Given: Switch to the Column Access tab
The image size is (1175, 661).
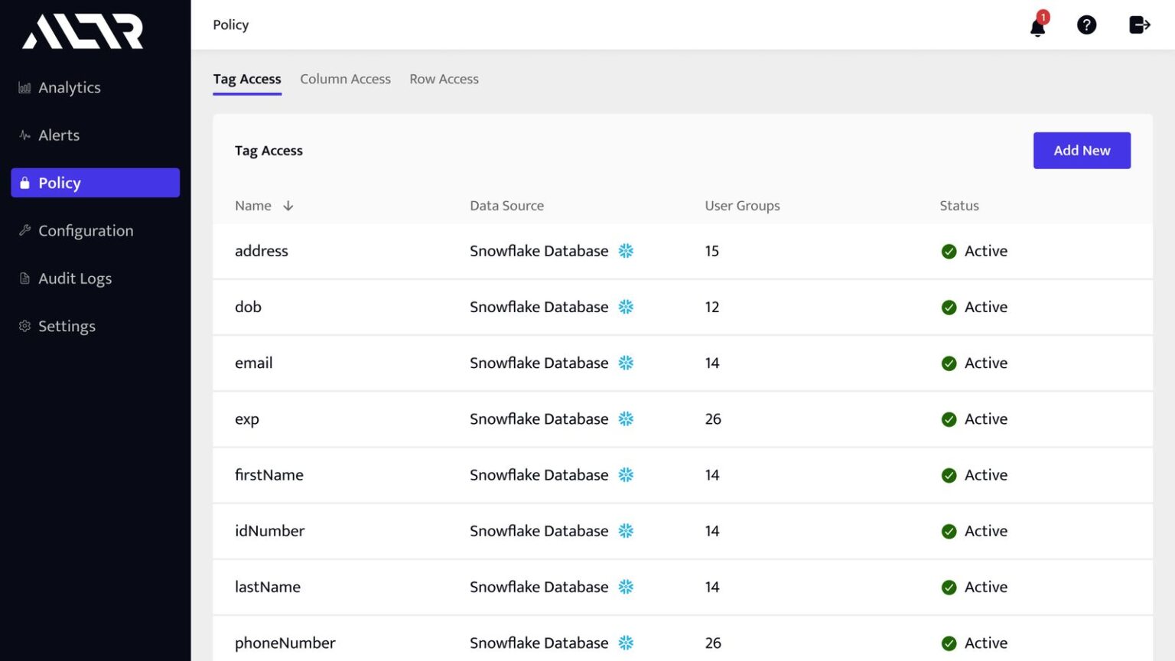Looking at the screenshot, I should click(x=345, y=79).
